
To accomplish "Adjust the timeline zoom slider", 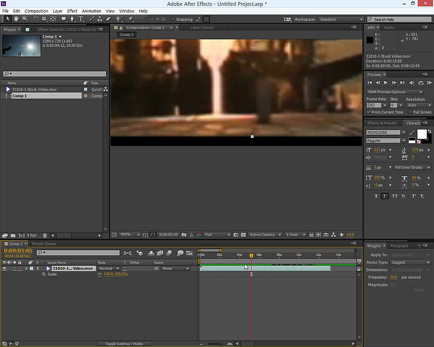I will [x=215, y=343].
